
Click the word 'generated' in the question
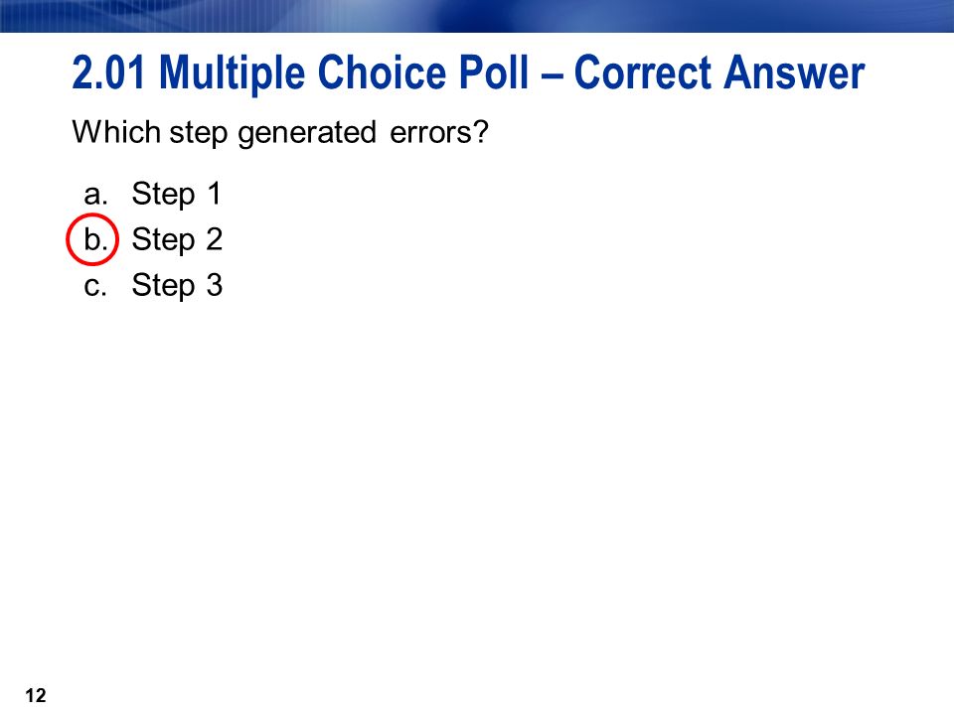[x=307, y=133]
